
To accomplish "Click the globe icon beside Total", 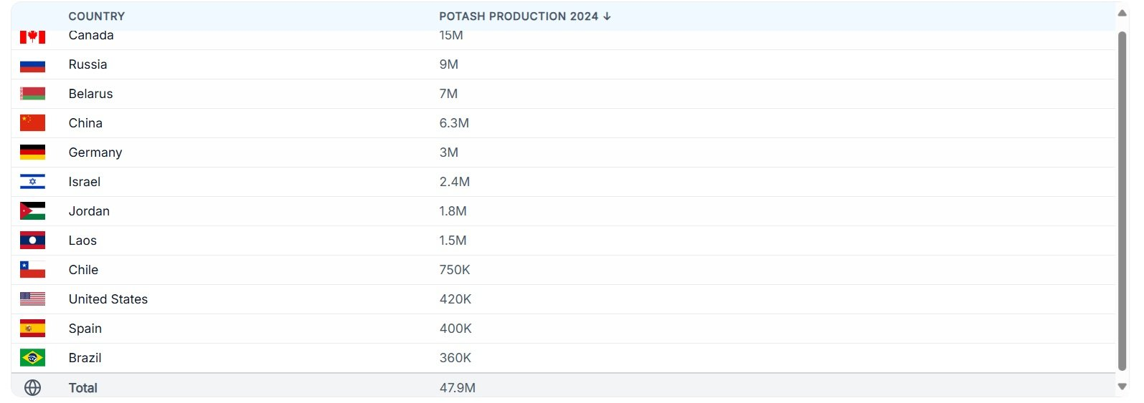I will [x=32, y=387].
